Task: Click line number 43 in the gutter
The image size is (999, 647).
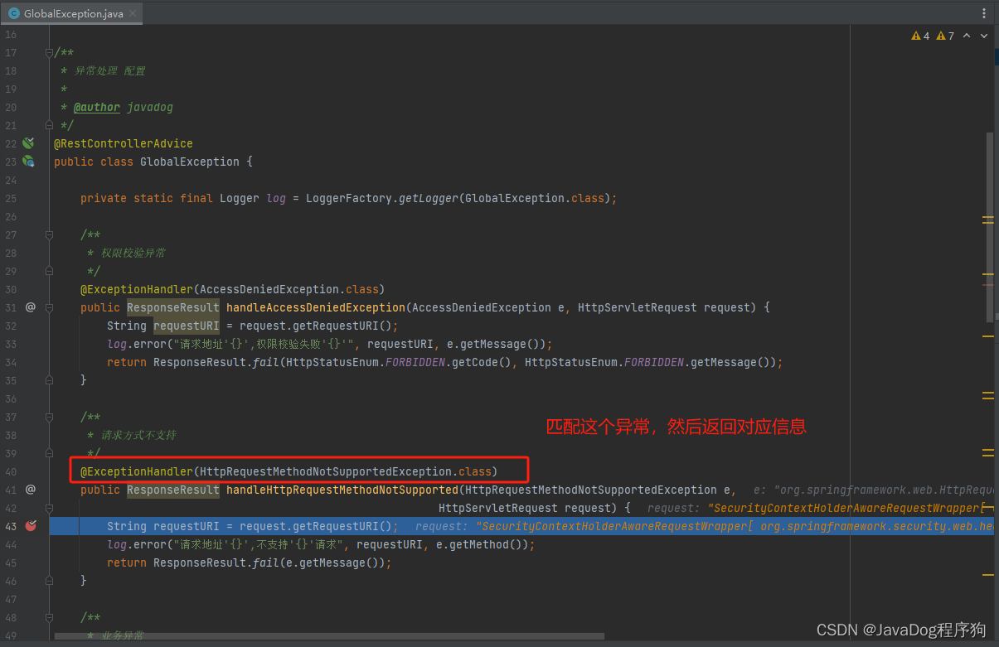Action: point(11,526)
